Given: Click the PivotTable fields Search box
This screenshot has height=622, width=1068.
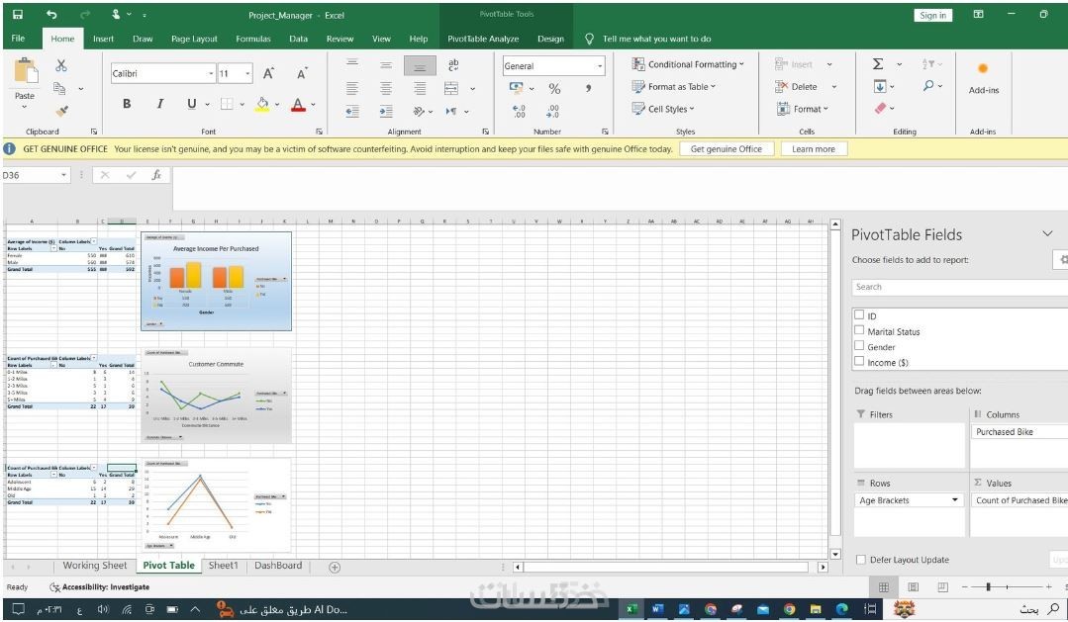Looking at the screenshot, I should [959, 287].
